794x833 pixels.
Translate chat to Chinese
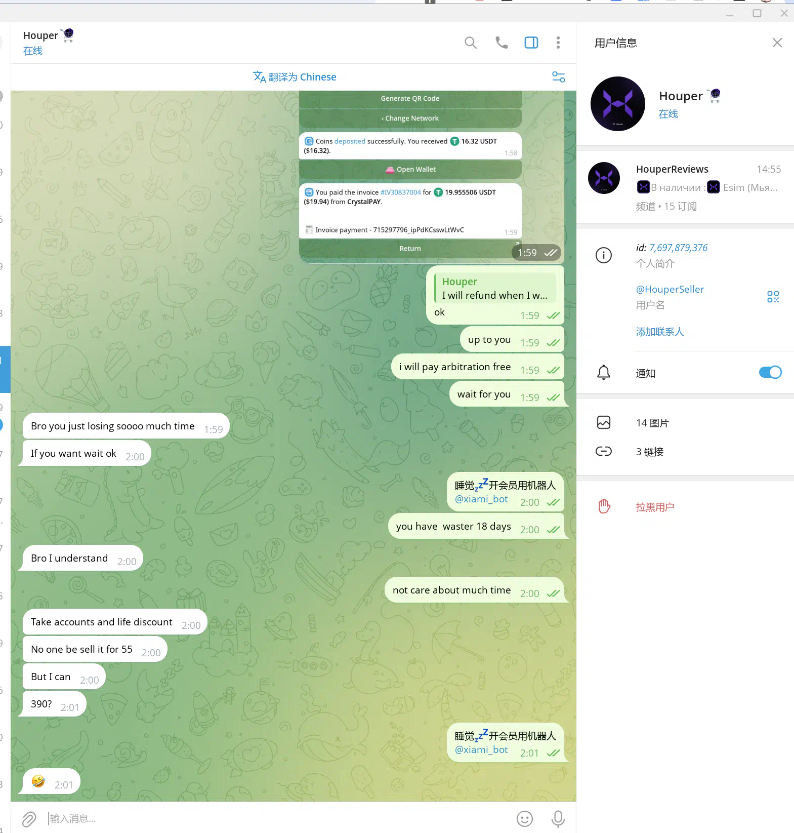[295, 77]
